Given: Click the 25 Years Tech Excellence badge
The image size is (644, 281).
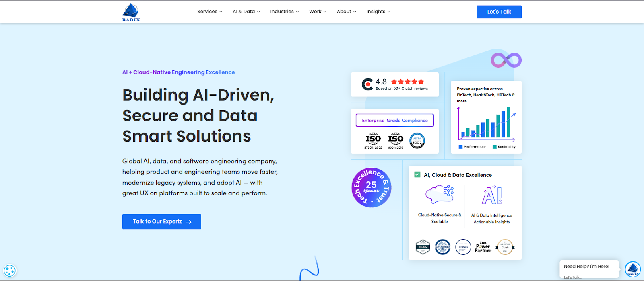Looking at the screenshot, I should 371,188.
